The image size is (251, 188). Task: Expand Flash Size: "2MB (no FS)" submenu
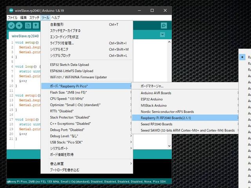(87, 92)
